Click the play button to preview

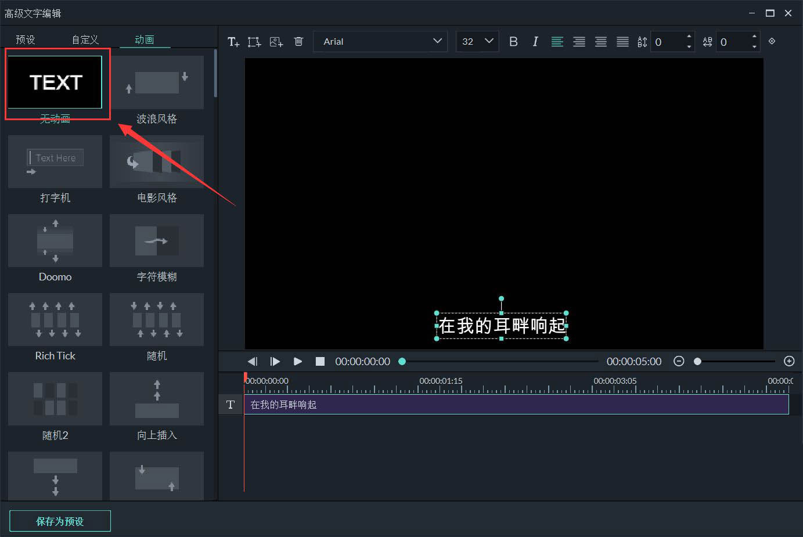[x=298, y=361]
